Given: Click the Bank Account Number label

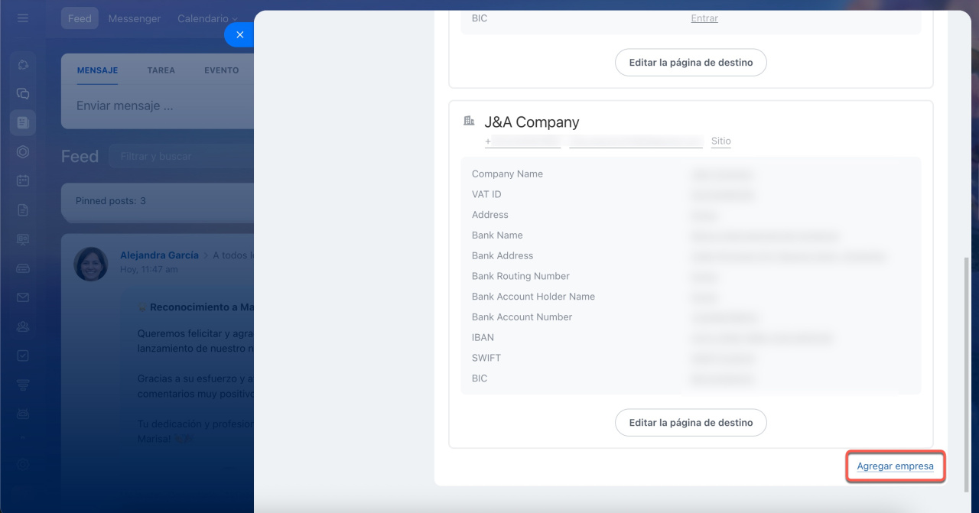Looking at the screenshot, I should 522,317.
